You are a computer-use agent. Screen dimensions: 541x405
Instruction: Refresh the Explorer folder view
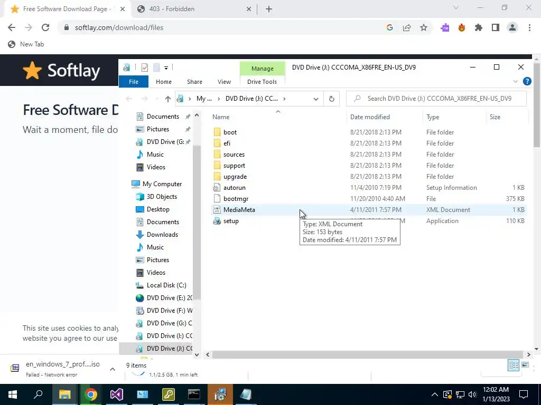(332, 99)
